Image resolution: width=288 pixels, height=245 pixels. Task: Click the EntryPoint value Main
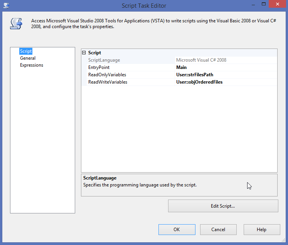(182, 67)
